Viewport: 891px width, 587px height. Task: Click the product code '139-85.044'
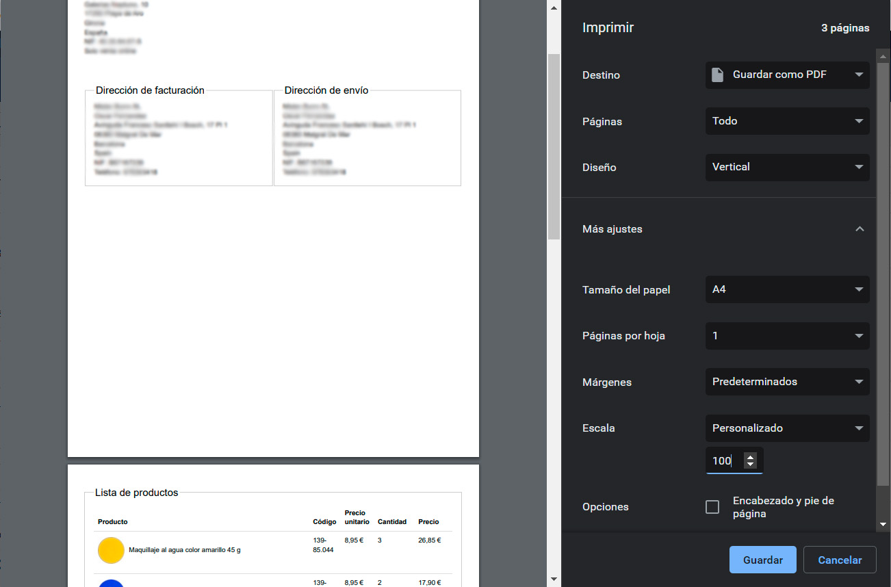coord(323,545)
